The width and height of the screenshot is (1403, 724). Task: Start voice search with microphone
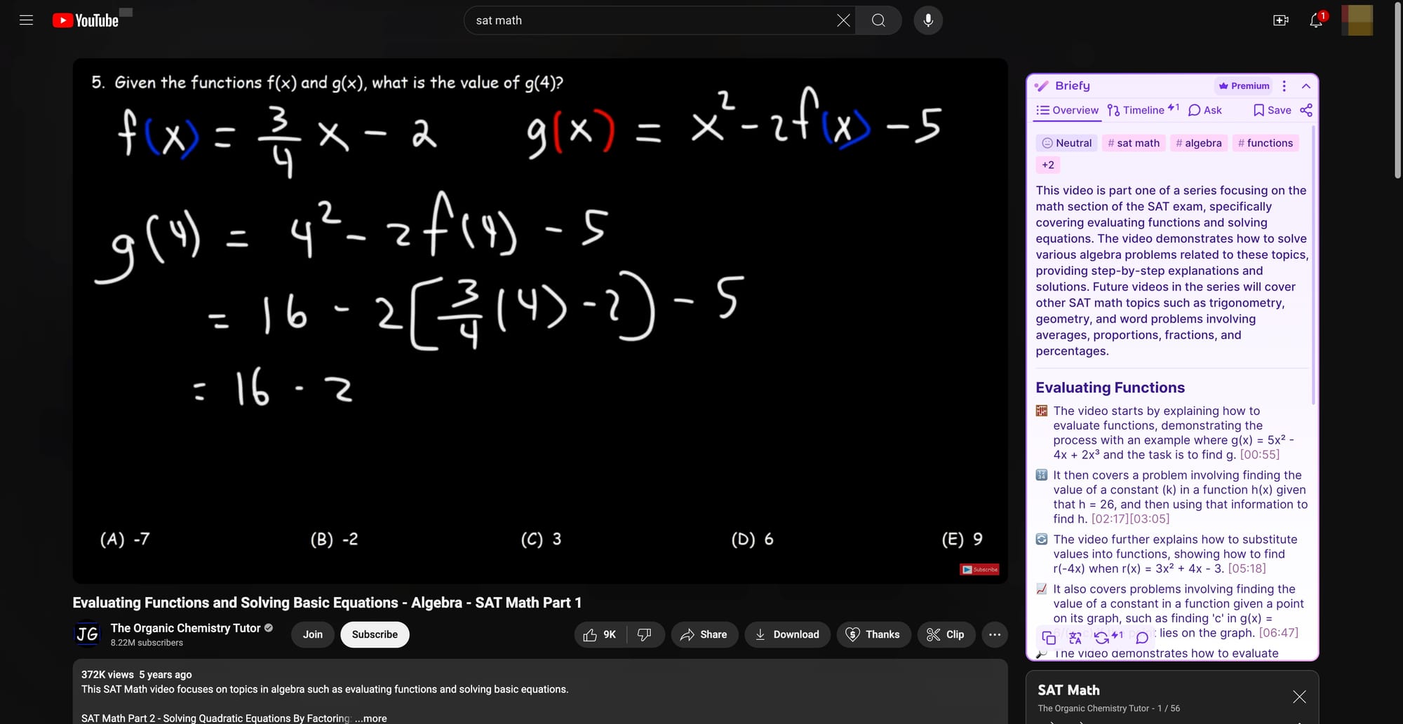928,20
